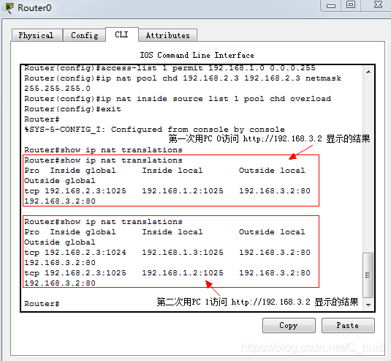The image size is (391, 361).
Task: Click the Copy button
Action: click(x=289, y=325)
